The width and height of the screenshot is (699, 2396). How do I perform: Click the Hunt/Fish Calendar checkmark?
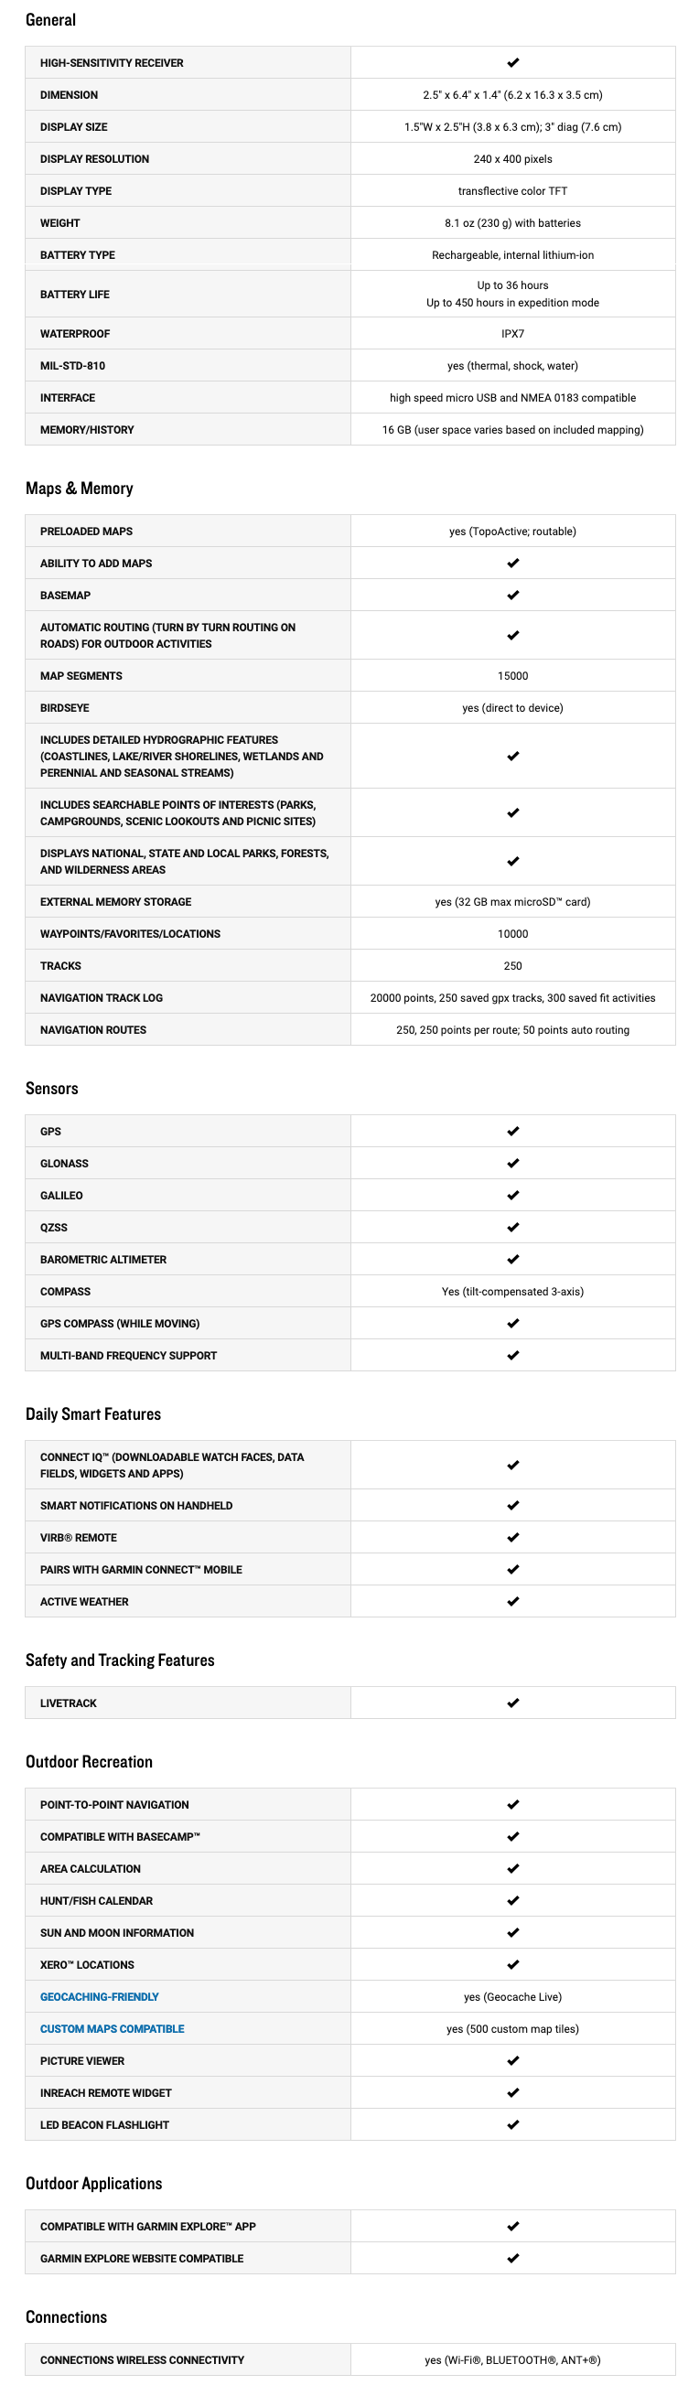point(512,1900)
